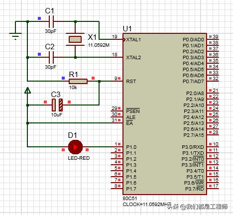
Task: Click the RST pin label
Action: pos(131,82)
